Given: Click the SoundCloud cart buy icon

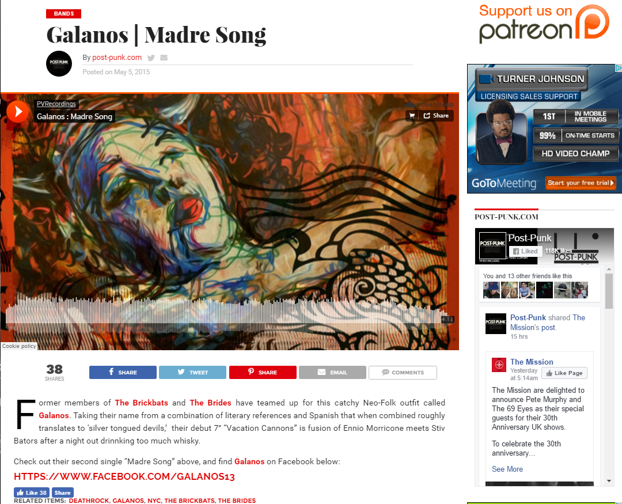Looking at the screenshot, I should 412,115.
